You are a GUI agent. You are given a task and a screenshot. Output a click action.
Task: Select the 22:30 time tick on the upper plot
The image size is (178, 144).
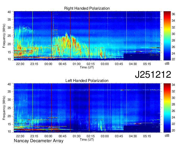20,63
